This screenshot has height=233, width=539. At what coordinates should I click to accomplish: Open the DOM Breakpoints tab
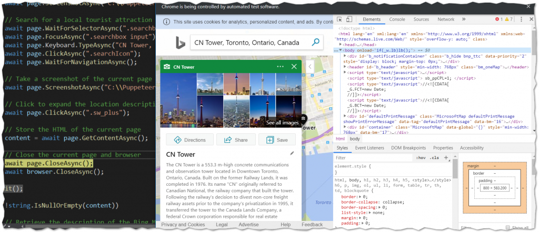click(408, 148)
